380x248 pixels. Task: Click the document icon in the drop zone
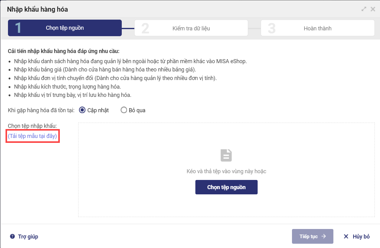(226, 155)
